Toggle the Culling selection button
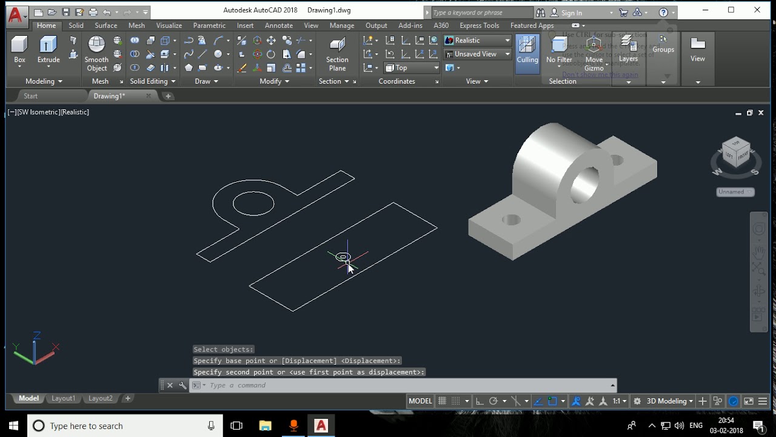776x437 pixels. 527,53
